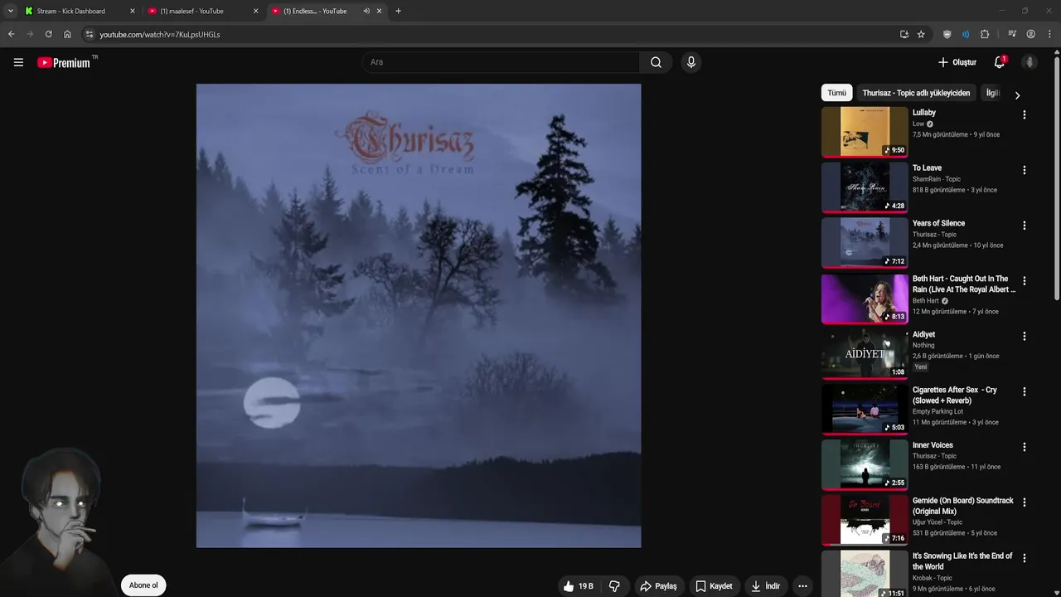
Task: Select the Tümü filter chip
Action: 837,93
